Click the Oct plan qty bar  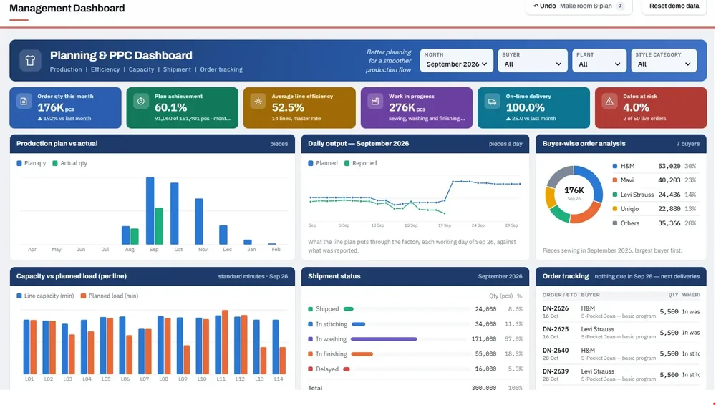coord(175,214)
